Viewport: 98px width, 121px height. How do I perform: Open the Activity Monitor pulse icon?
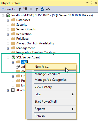pos(48,9)
